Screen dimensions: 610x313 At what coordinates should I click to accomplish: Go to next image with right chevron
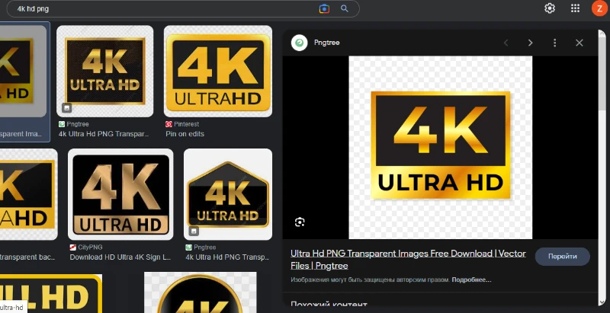[x=530, y=43]
